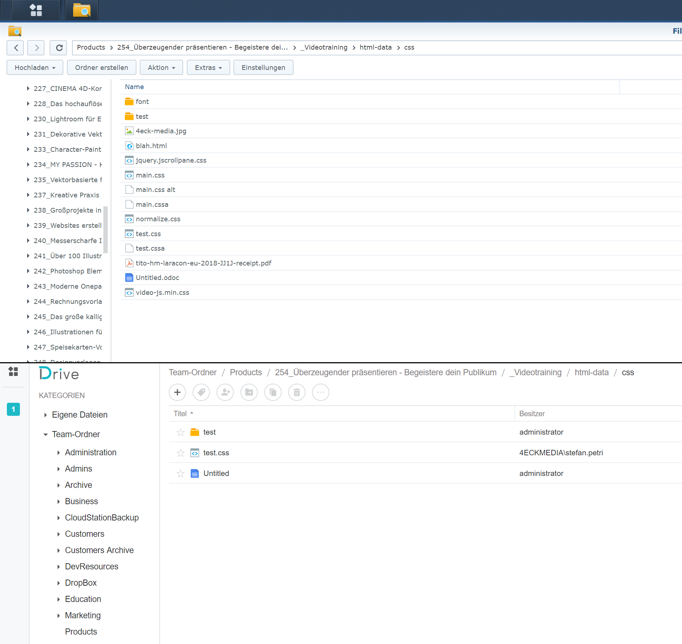Click the Untitled document icon in Drive list
The image size is (682, 644).
pyautogui.click(x=195, y=473)
